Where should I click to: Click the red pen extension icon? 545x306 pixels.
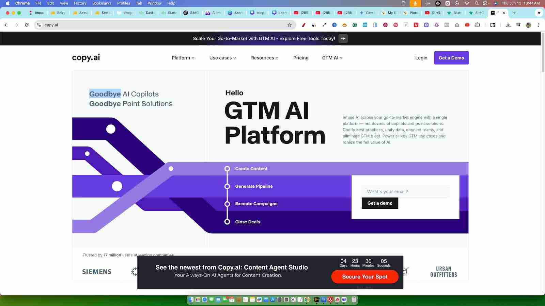(x=303, y=25)
